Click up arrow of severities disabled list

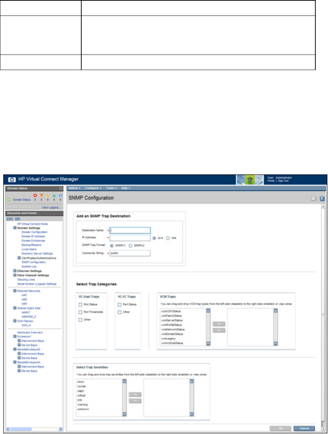click(x=124, y=381)
